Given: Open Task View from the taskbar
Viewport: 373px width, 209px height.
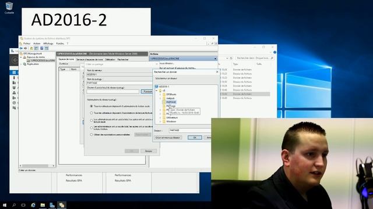Looking at the screenshot, I should coord(23,205).
